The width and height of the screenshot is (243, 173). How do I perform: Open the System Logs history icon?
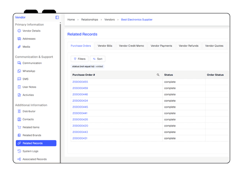pyautogui.click(x=19, y=151)
